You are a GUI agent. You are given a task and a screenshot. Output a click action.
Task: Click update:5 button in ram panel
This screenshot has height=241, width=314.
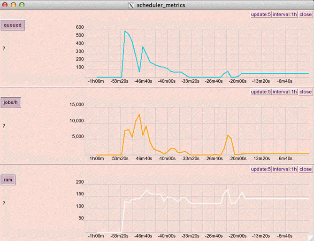pyautogui.click(x=260, y=169)
